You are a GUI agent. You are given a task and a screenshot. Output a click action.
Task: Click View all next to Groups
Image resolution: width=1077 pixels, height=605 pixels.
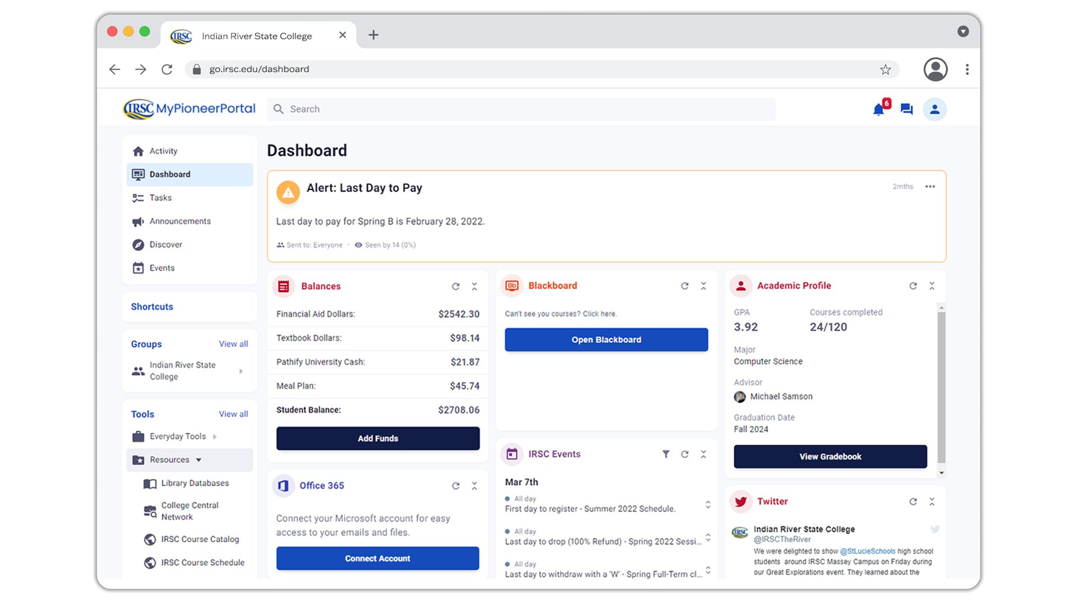[x=233, y=344]
